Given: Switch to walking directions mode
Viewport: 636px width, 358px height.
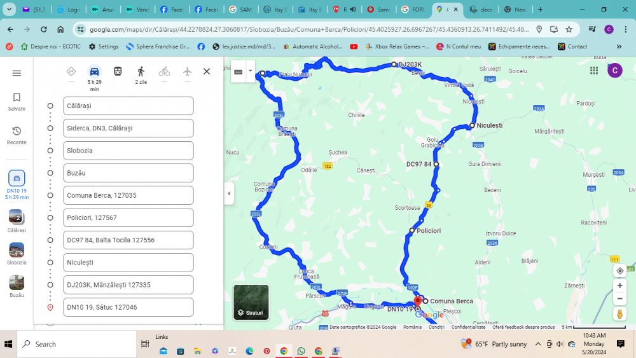Looking at the screenshot, I should pos(141,72).
